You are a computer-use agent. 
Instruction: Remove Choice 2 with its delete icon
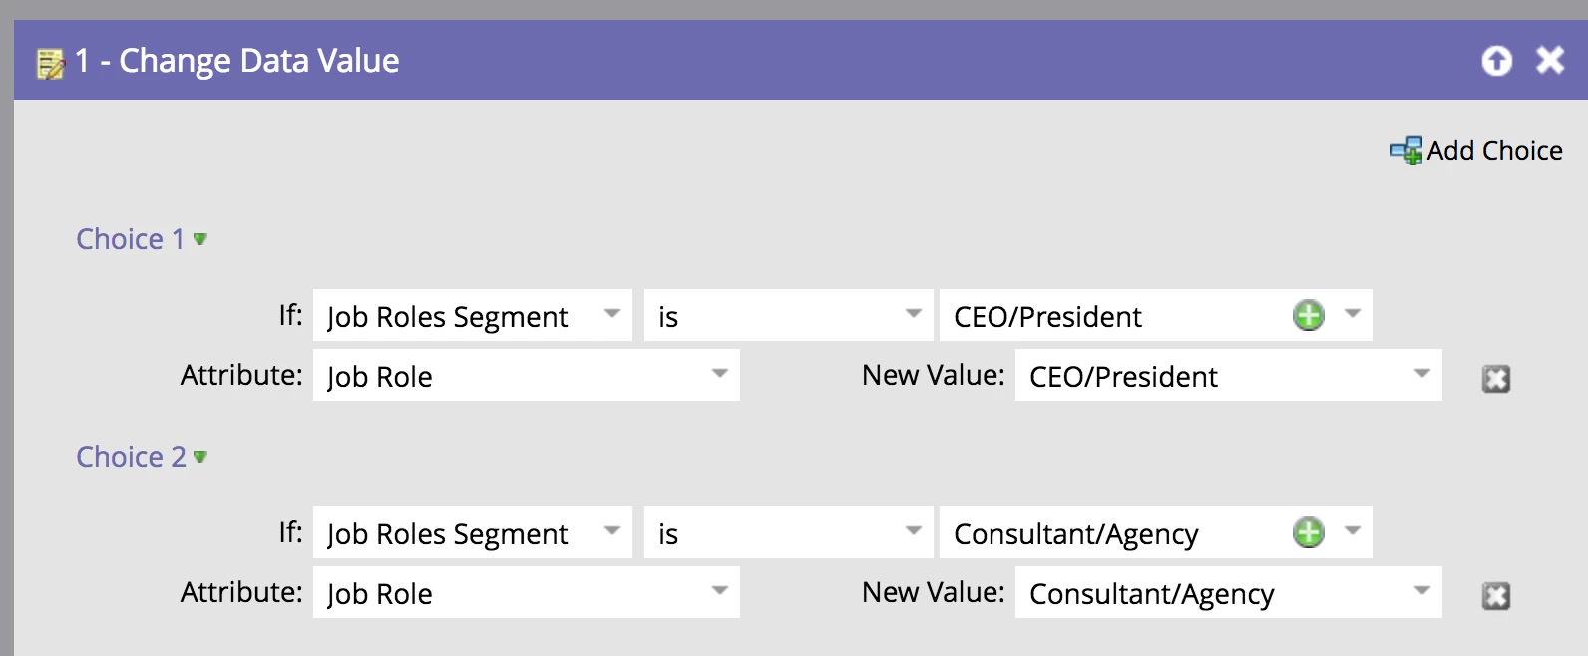(x=1495, y=596)
